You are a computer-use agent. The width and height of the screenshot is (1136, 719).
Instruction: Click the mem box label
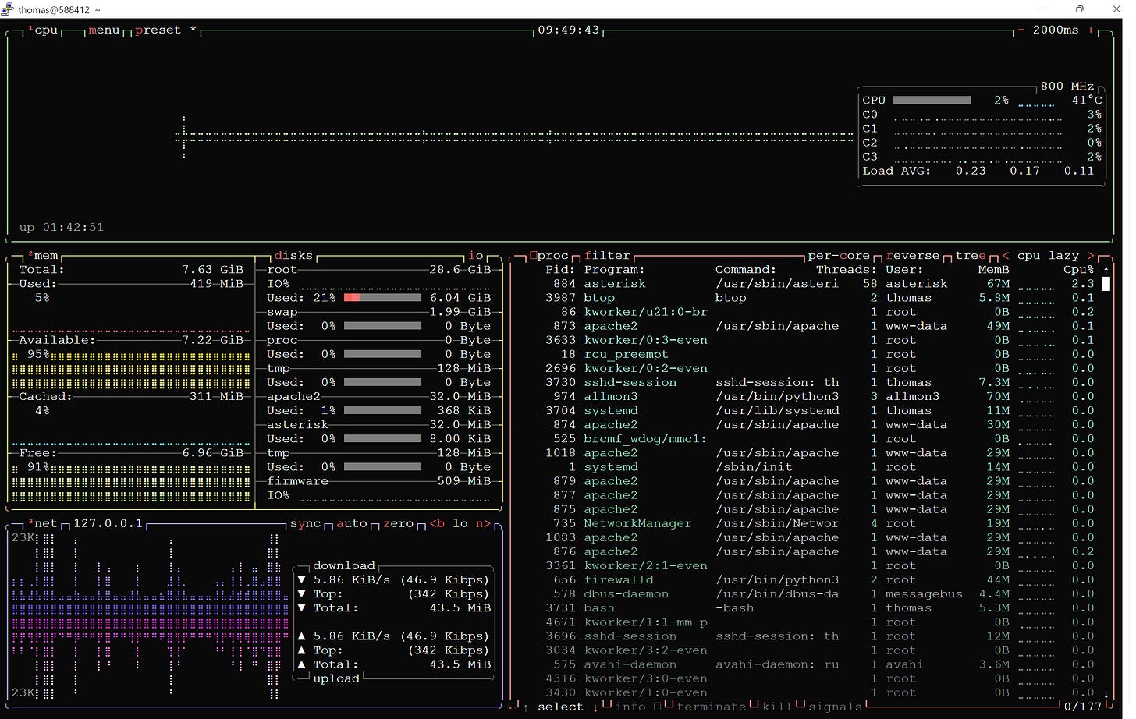43,256
